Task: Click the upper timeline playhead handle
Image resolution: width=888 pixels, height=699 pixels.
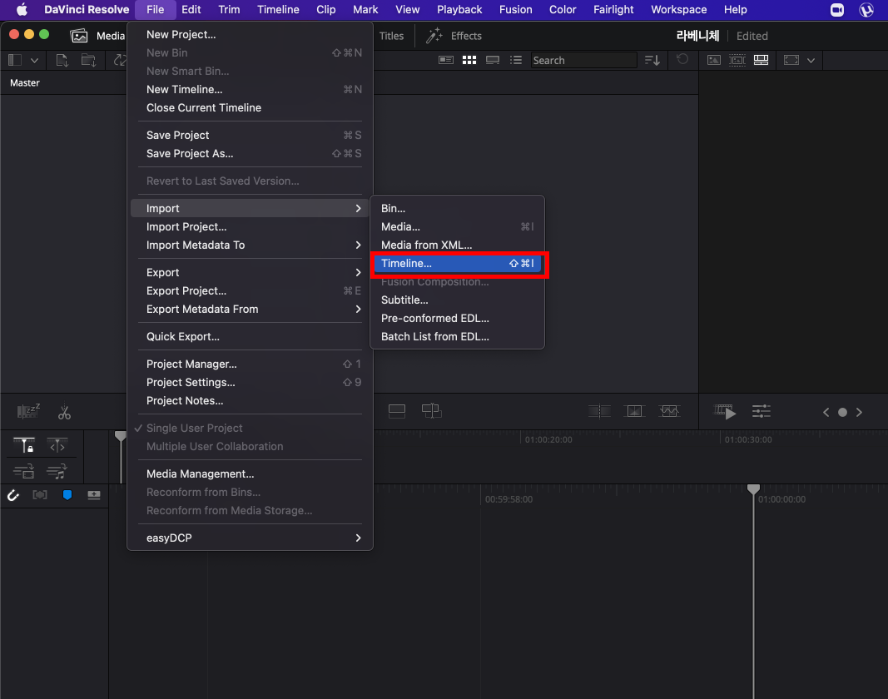Action: (121, 435)
